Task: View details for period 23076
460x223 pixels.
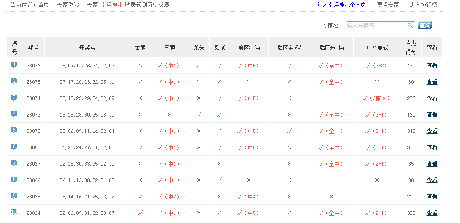Action: (432, 66)
